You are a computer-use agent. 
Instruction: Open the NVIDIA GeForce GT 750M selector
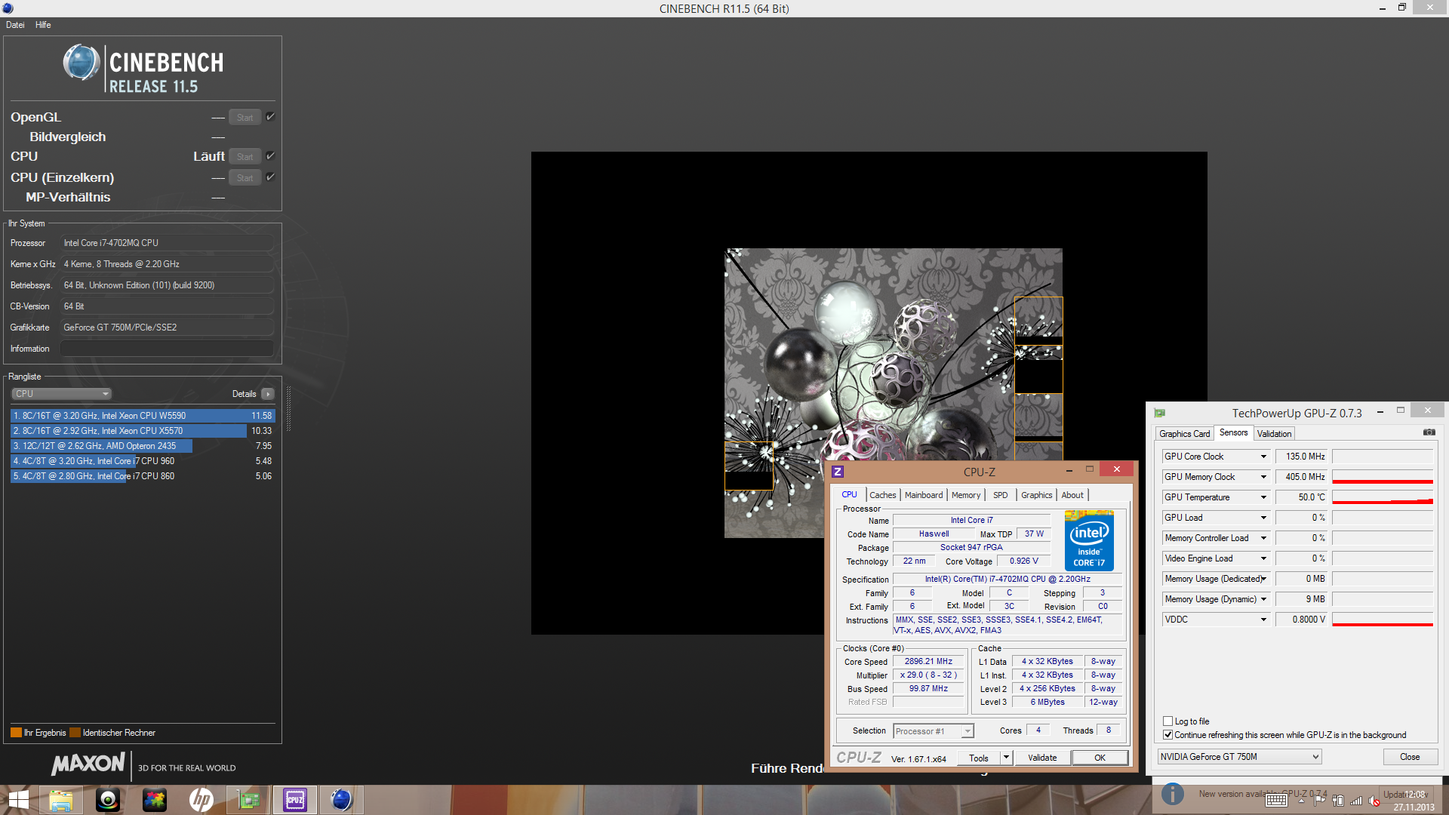click(x=1239, y=757)
